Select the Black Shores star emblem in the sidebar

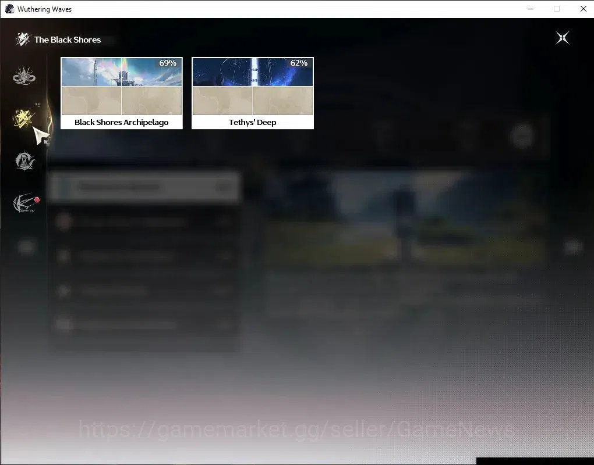(23, 119)
